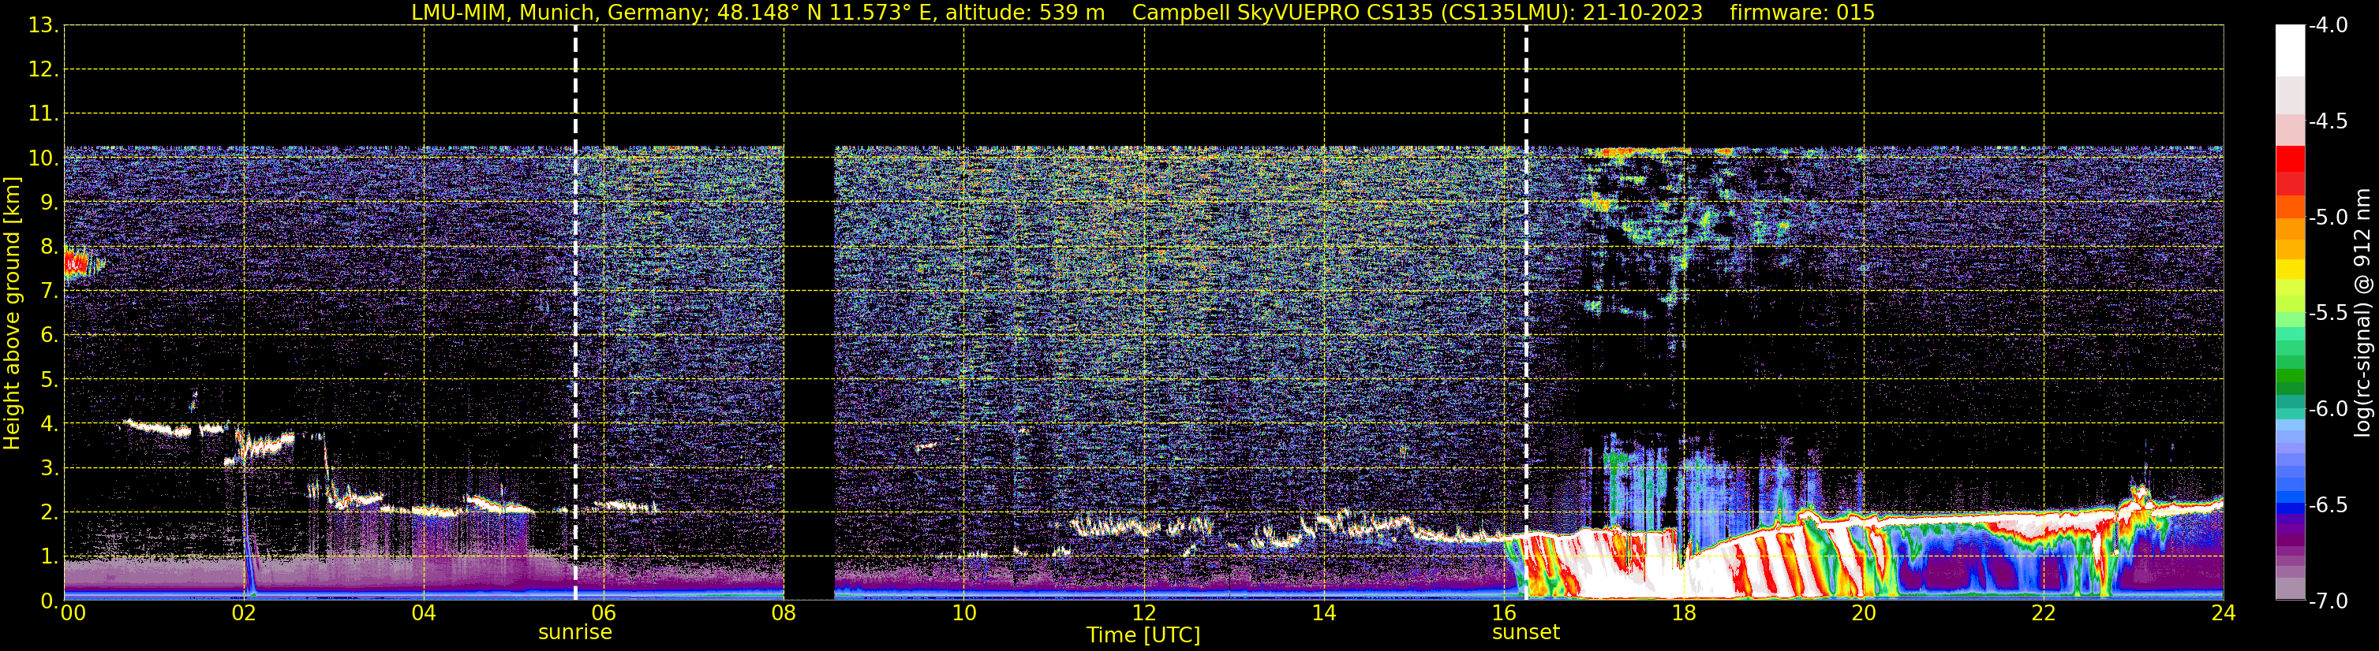Screen dimensions: 2379x651
Task: Click the title text 'LMU-MIM, Munich, Germany'
Action: point(559,13)
